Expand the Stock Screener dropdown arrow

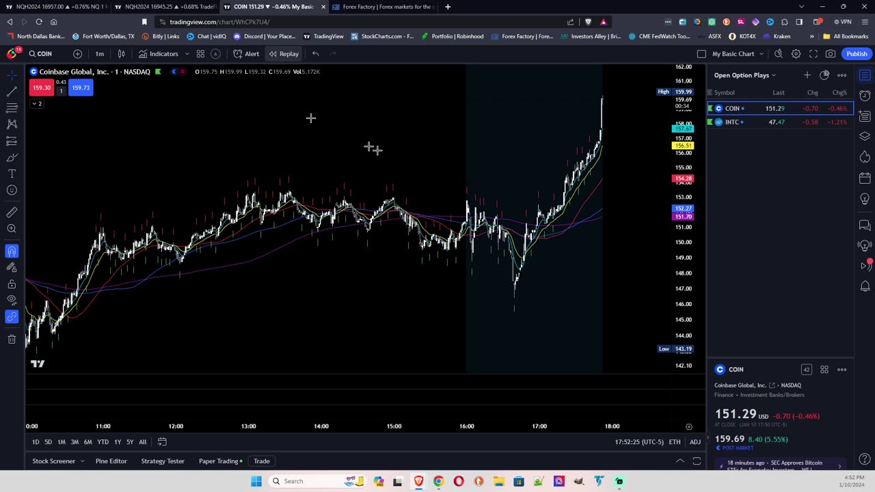[x=82, y=461]
